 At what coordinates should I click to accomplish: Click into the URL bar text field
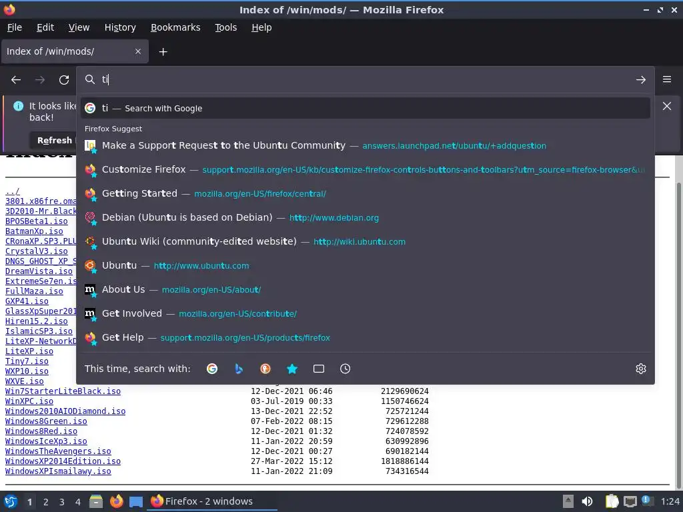(366, 79)
